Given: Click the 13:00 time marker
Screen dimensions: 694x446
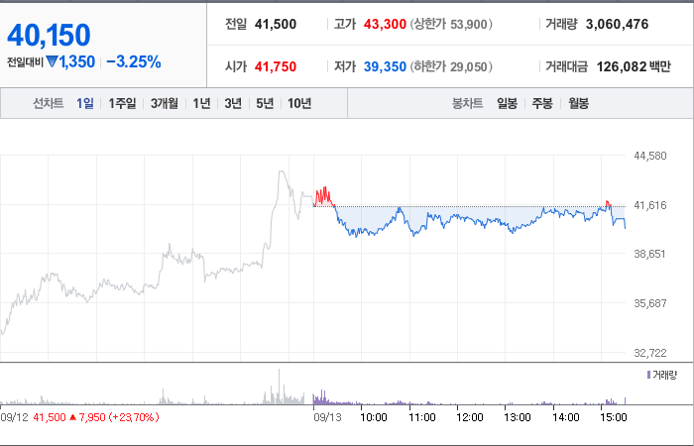Looking at the screenshot, I should (x=518, y=417).
